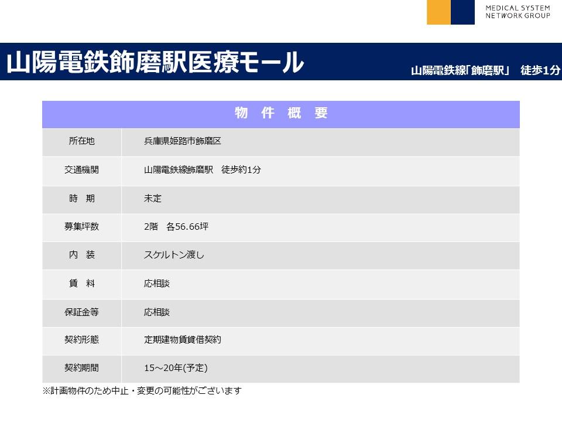Click the 応相談 value in 賃料 row
This screenshot has height=422, width=562.
157,284
